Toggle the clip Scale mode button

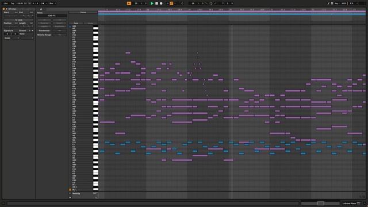(x=7, y=38)
